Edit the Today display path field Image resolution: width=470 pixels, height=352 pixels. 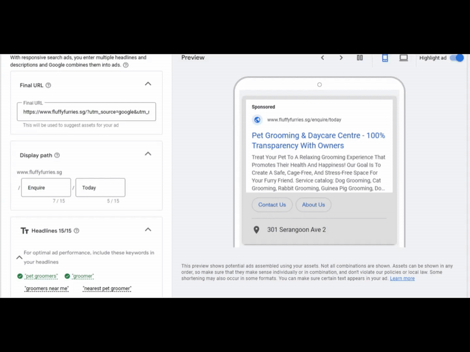100,188
